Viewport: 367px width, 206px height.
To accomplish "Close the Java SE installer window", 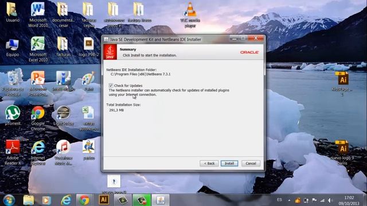I will (x=256, y=38).
